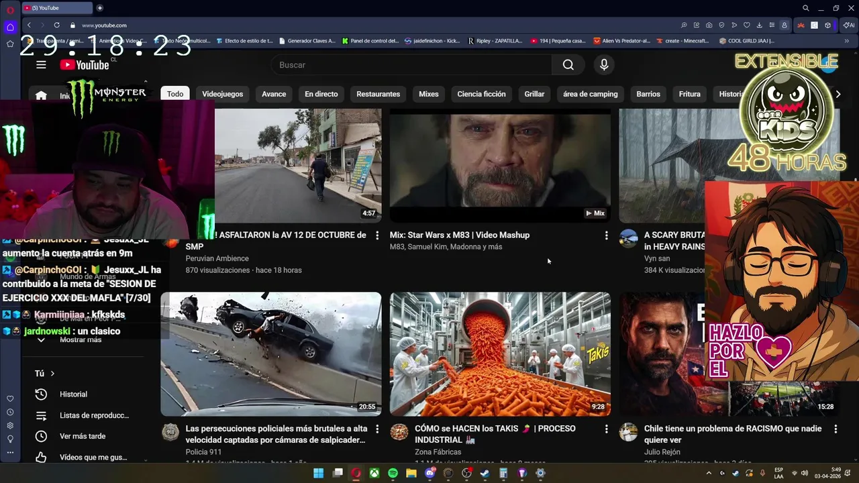Open the Peruvian Ambience channel link
Image resolution: width=859 pixels, height=483 pixels.
coord(217,258)
